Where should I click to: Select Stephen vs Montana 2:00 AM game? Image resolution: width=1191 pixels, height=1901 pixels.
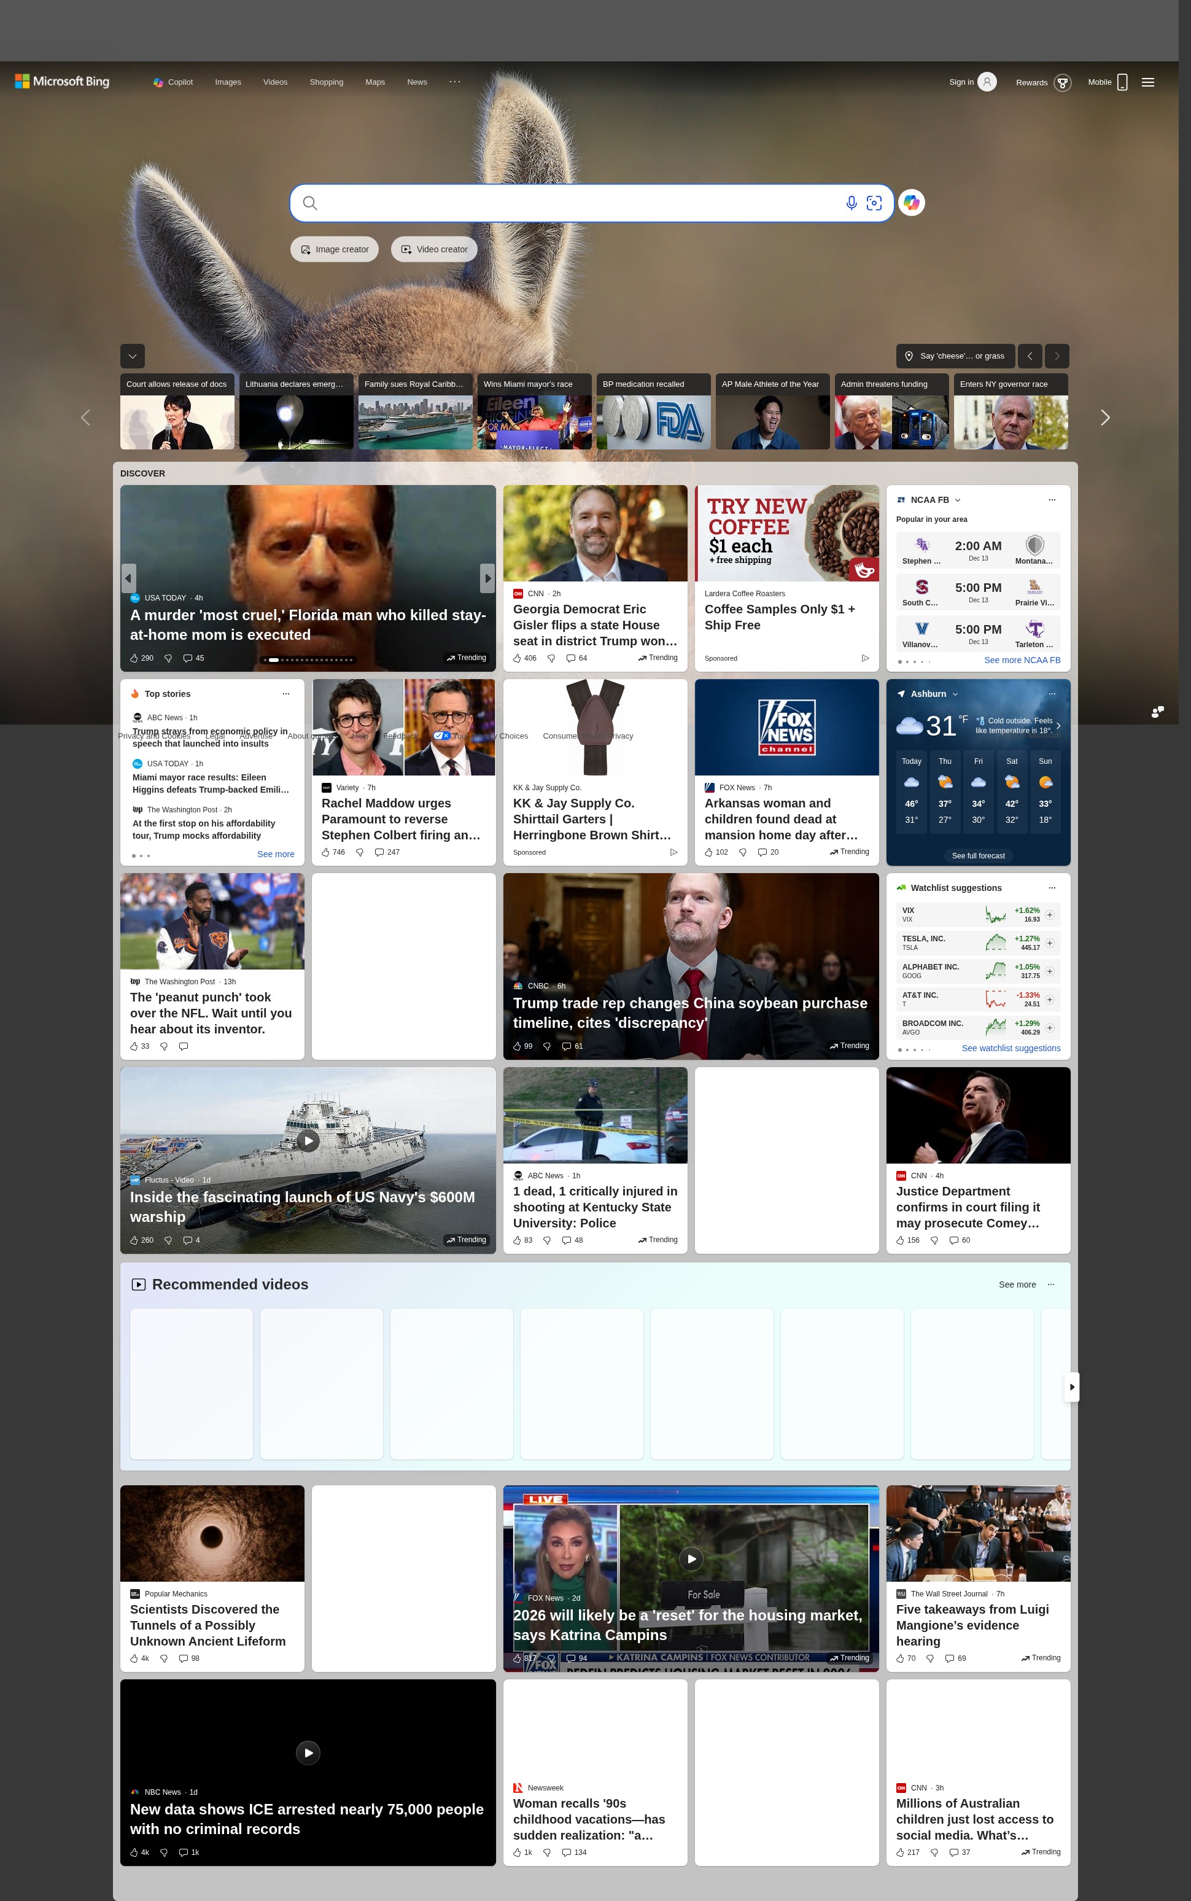point(977,550)
